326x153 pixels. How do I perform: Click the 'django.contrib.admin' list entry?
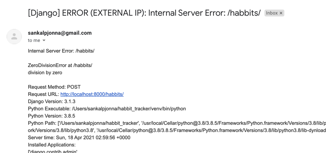[53, 151]
